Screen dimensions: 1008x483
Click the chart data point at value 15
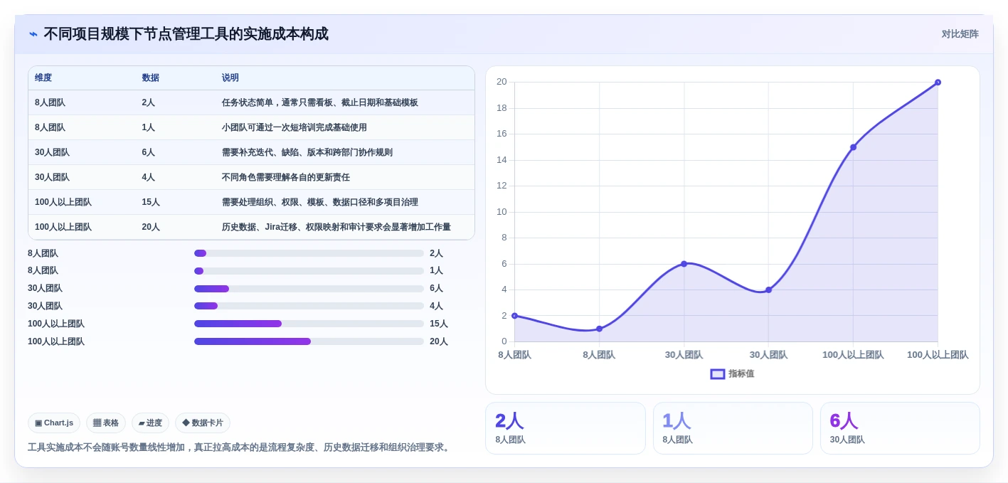[853, 147]
